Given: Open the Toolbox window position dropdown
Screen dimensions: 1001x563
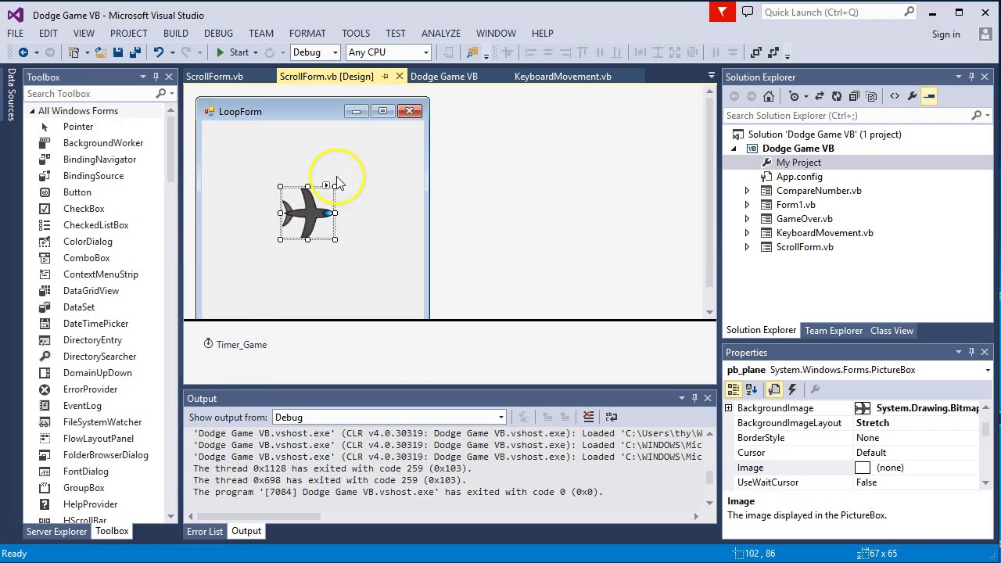Looking at the screenshot, I should pyautogui.click(x=142, y=77).
